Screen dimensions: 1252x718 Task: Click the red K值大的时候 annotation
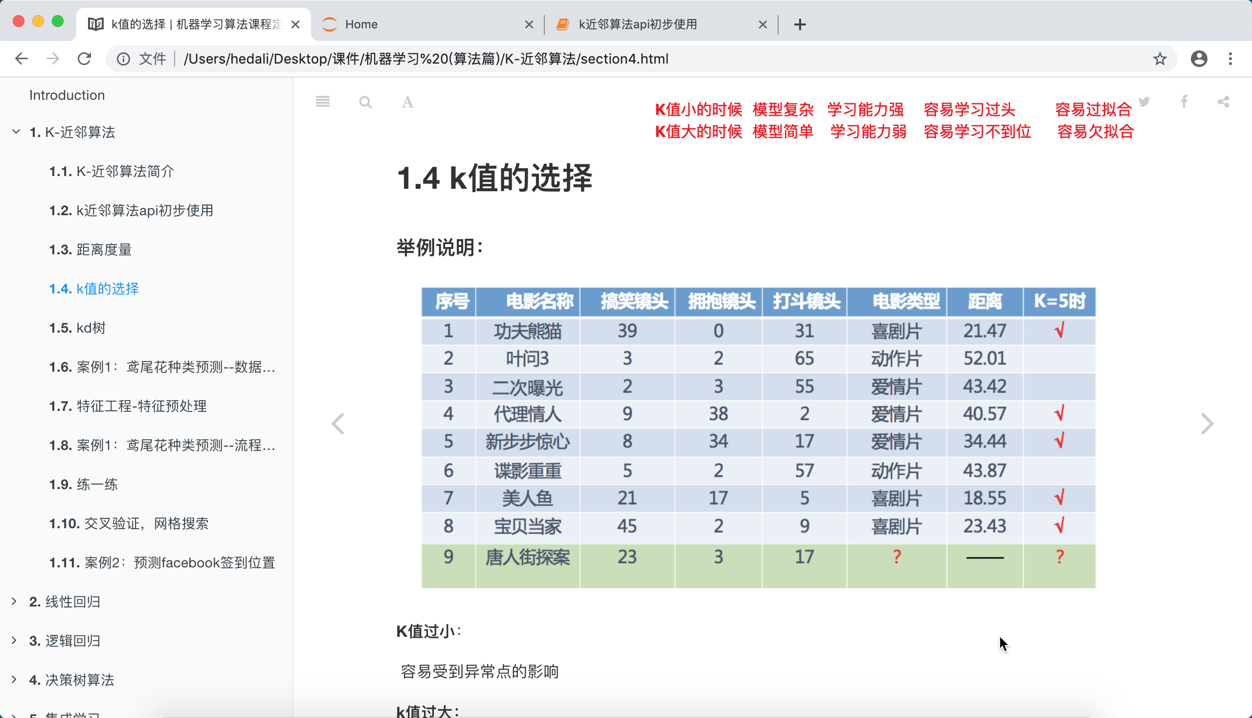pos(698,131)
